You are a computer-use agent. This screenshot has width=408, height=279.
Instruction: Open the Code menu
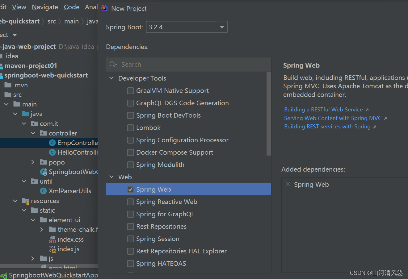pos(71,7)
